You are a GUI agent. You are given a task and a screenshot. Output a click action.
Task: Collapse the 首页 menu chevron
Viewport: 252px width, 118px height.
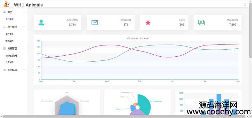point(24,12)
